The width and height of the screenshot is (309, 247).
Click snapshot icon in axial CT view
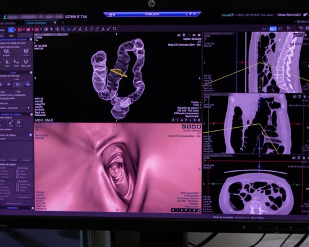[294, 158]
